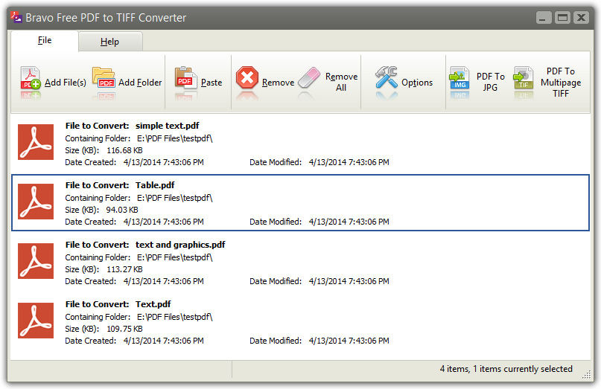
Task: Select the simple text.pdf entry
Action: tap(300, 144)
